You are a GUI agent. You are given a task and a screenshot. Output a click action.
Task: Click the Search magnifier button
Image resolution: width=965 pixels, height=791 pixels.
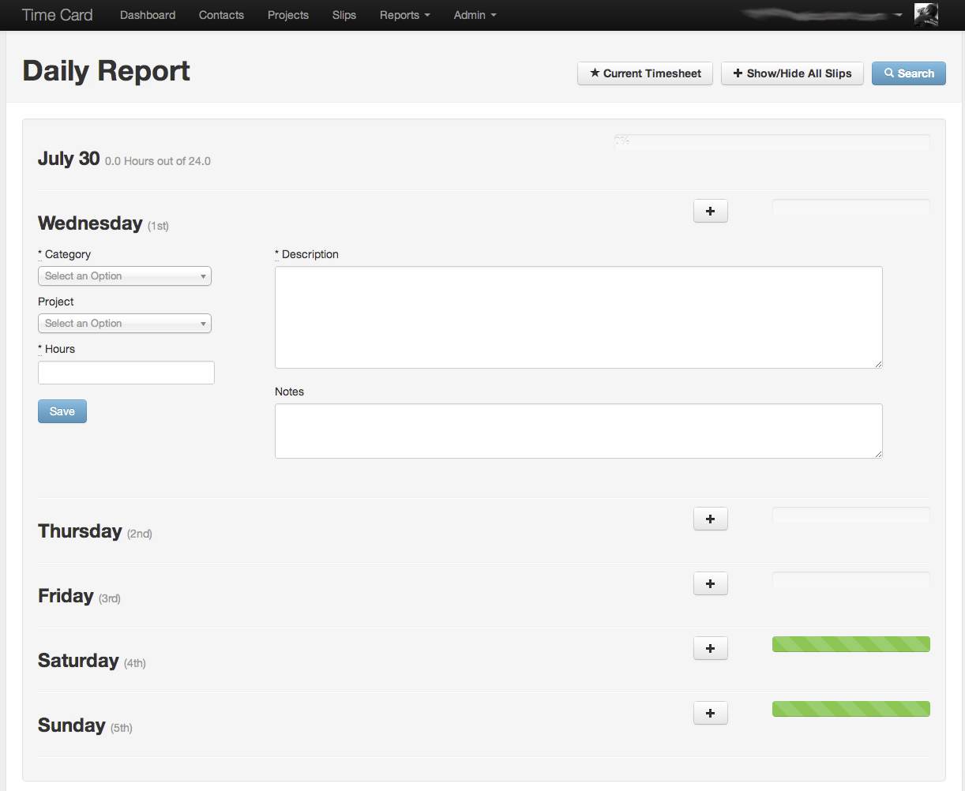[908, 73]
